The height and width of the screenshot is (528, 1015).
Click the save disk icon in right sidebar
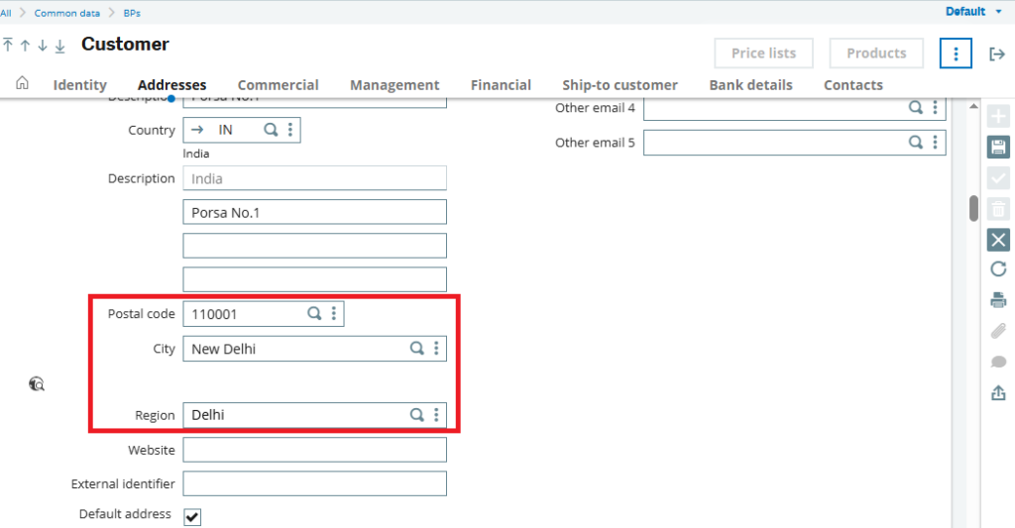(x=998, y=148)
